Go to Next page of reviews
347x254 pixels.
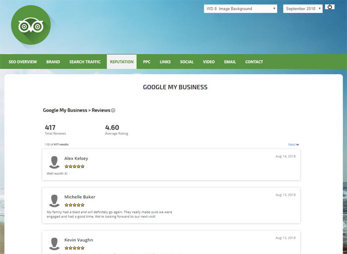(x=293, y=145)
